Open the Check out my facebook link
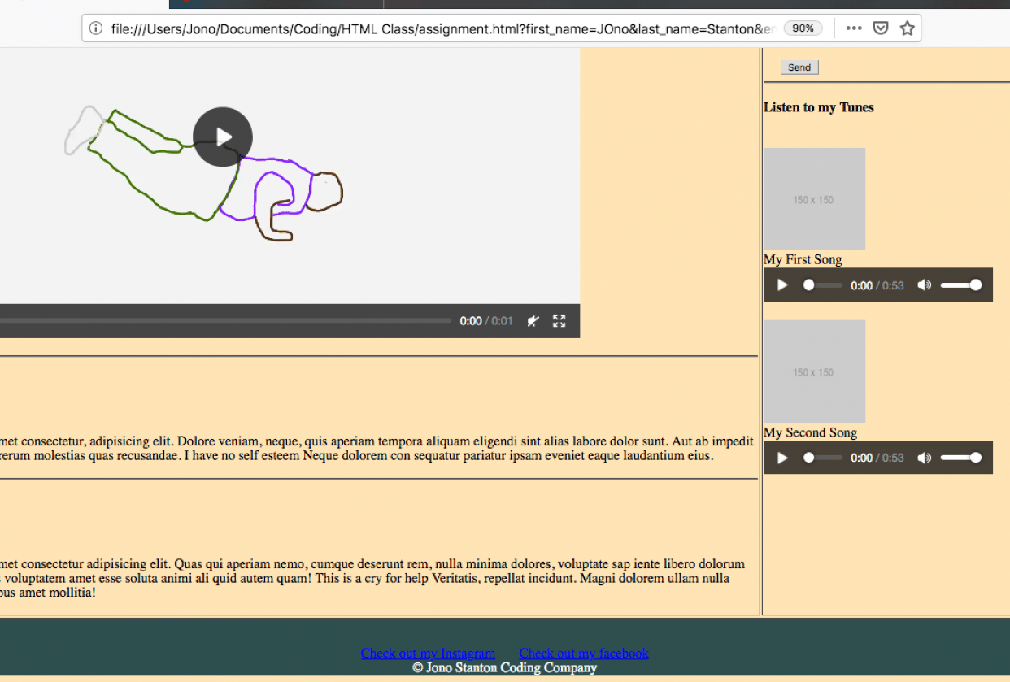 [x=584, y=653]
